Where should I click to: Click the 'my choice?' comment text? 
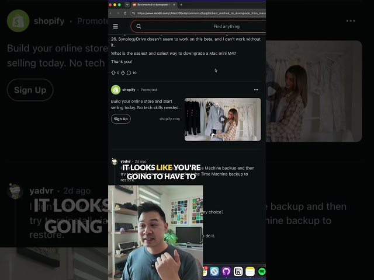point(213,212)
